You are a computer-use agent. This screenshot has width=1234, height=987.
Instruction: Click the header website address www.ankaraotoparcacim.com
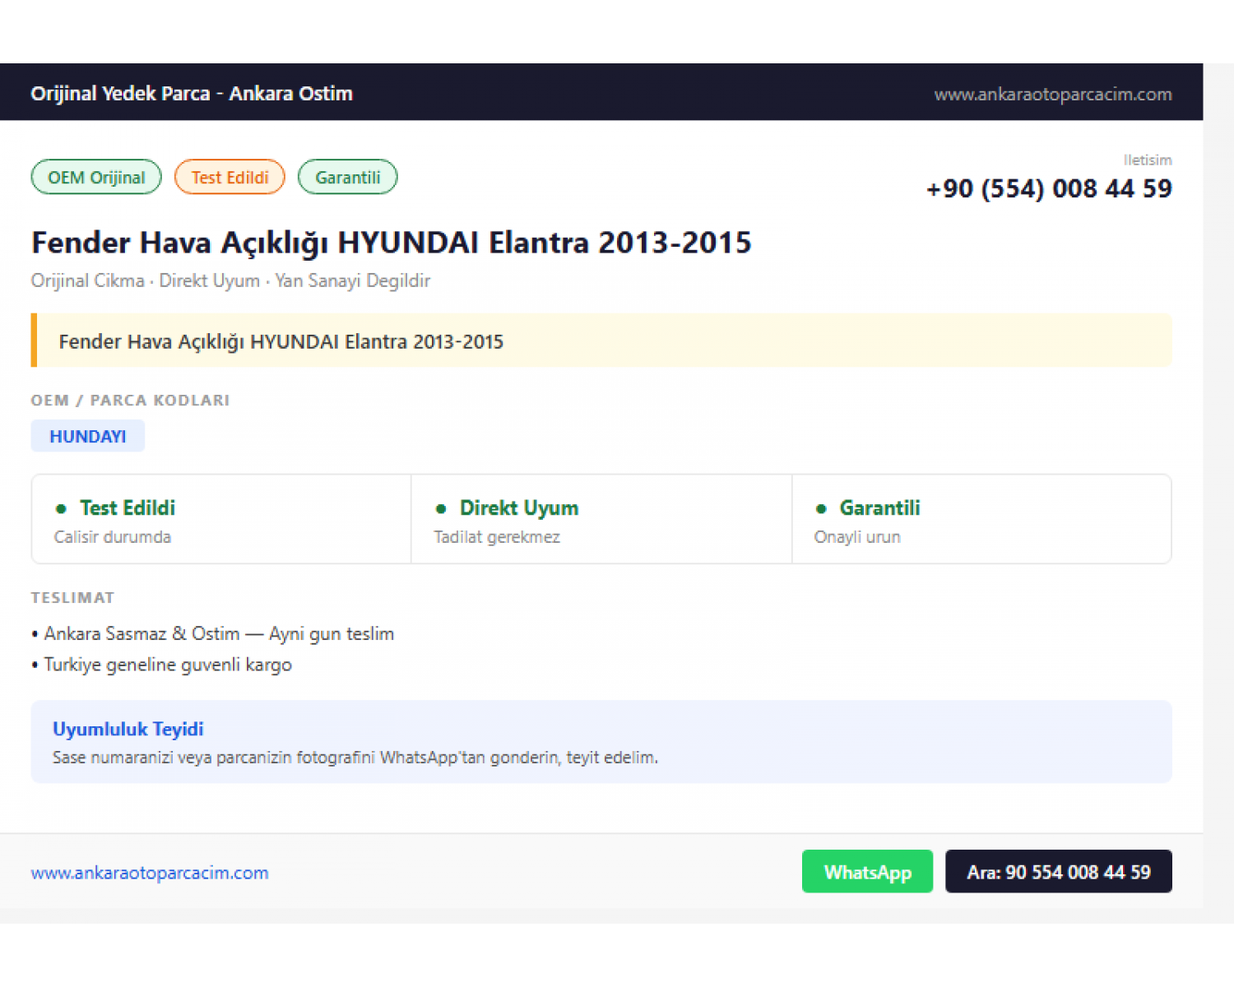1052,94
